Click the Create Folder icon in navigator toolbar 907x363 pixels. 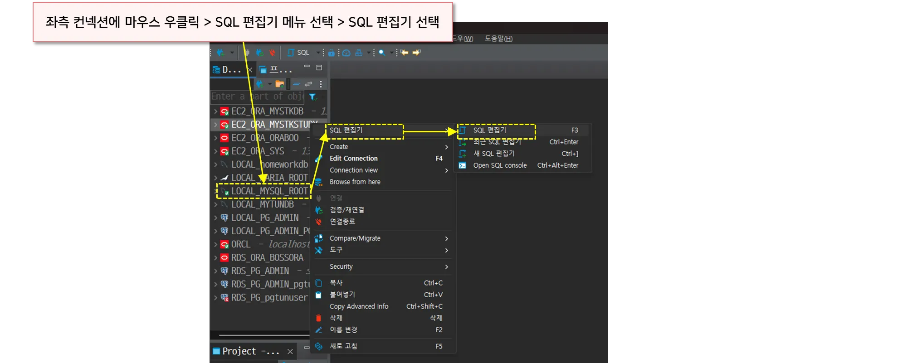click(280, 84)
